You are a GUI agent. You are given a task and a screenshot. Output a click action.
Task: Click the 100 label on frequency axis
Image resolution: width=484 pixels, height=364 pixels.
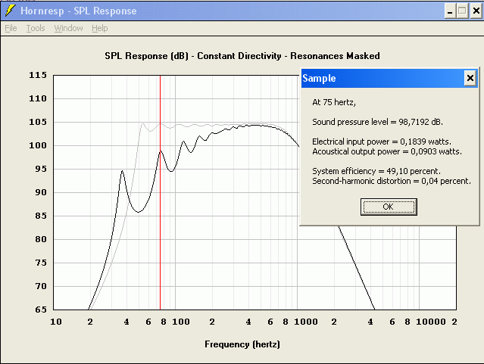[x=180, y=322]
